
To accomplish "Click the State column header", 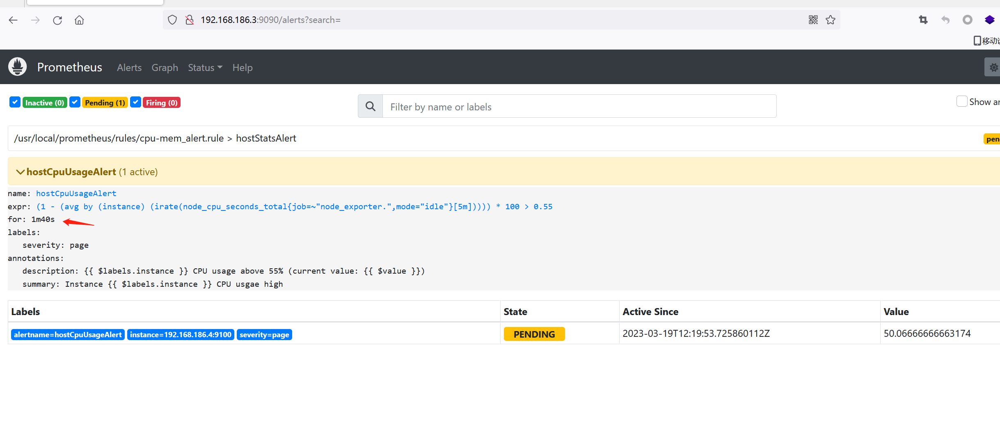I will pos(515,312).
